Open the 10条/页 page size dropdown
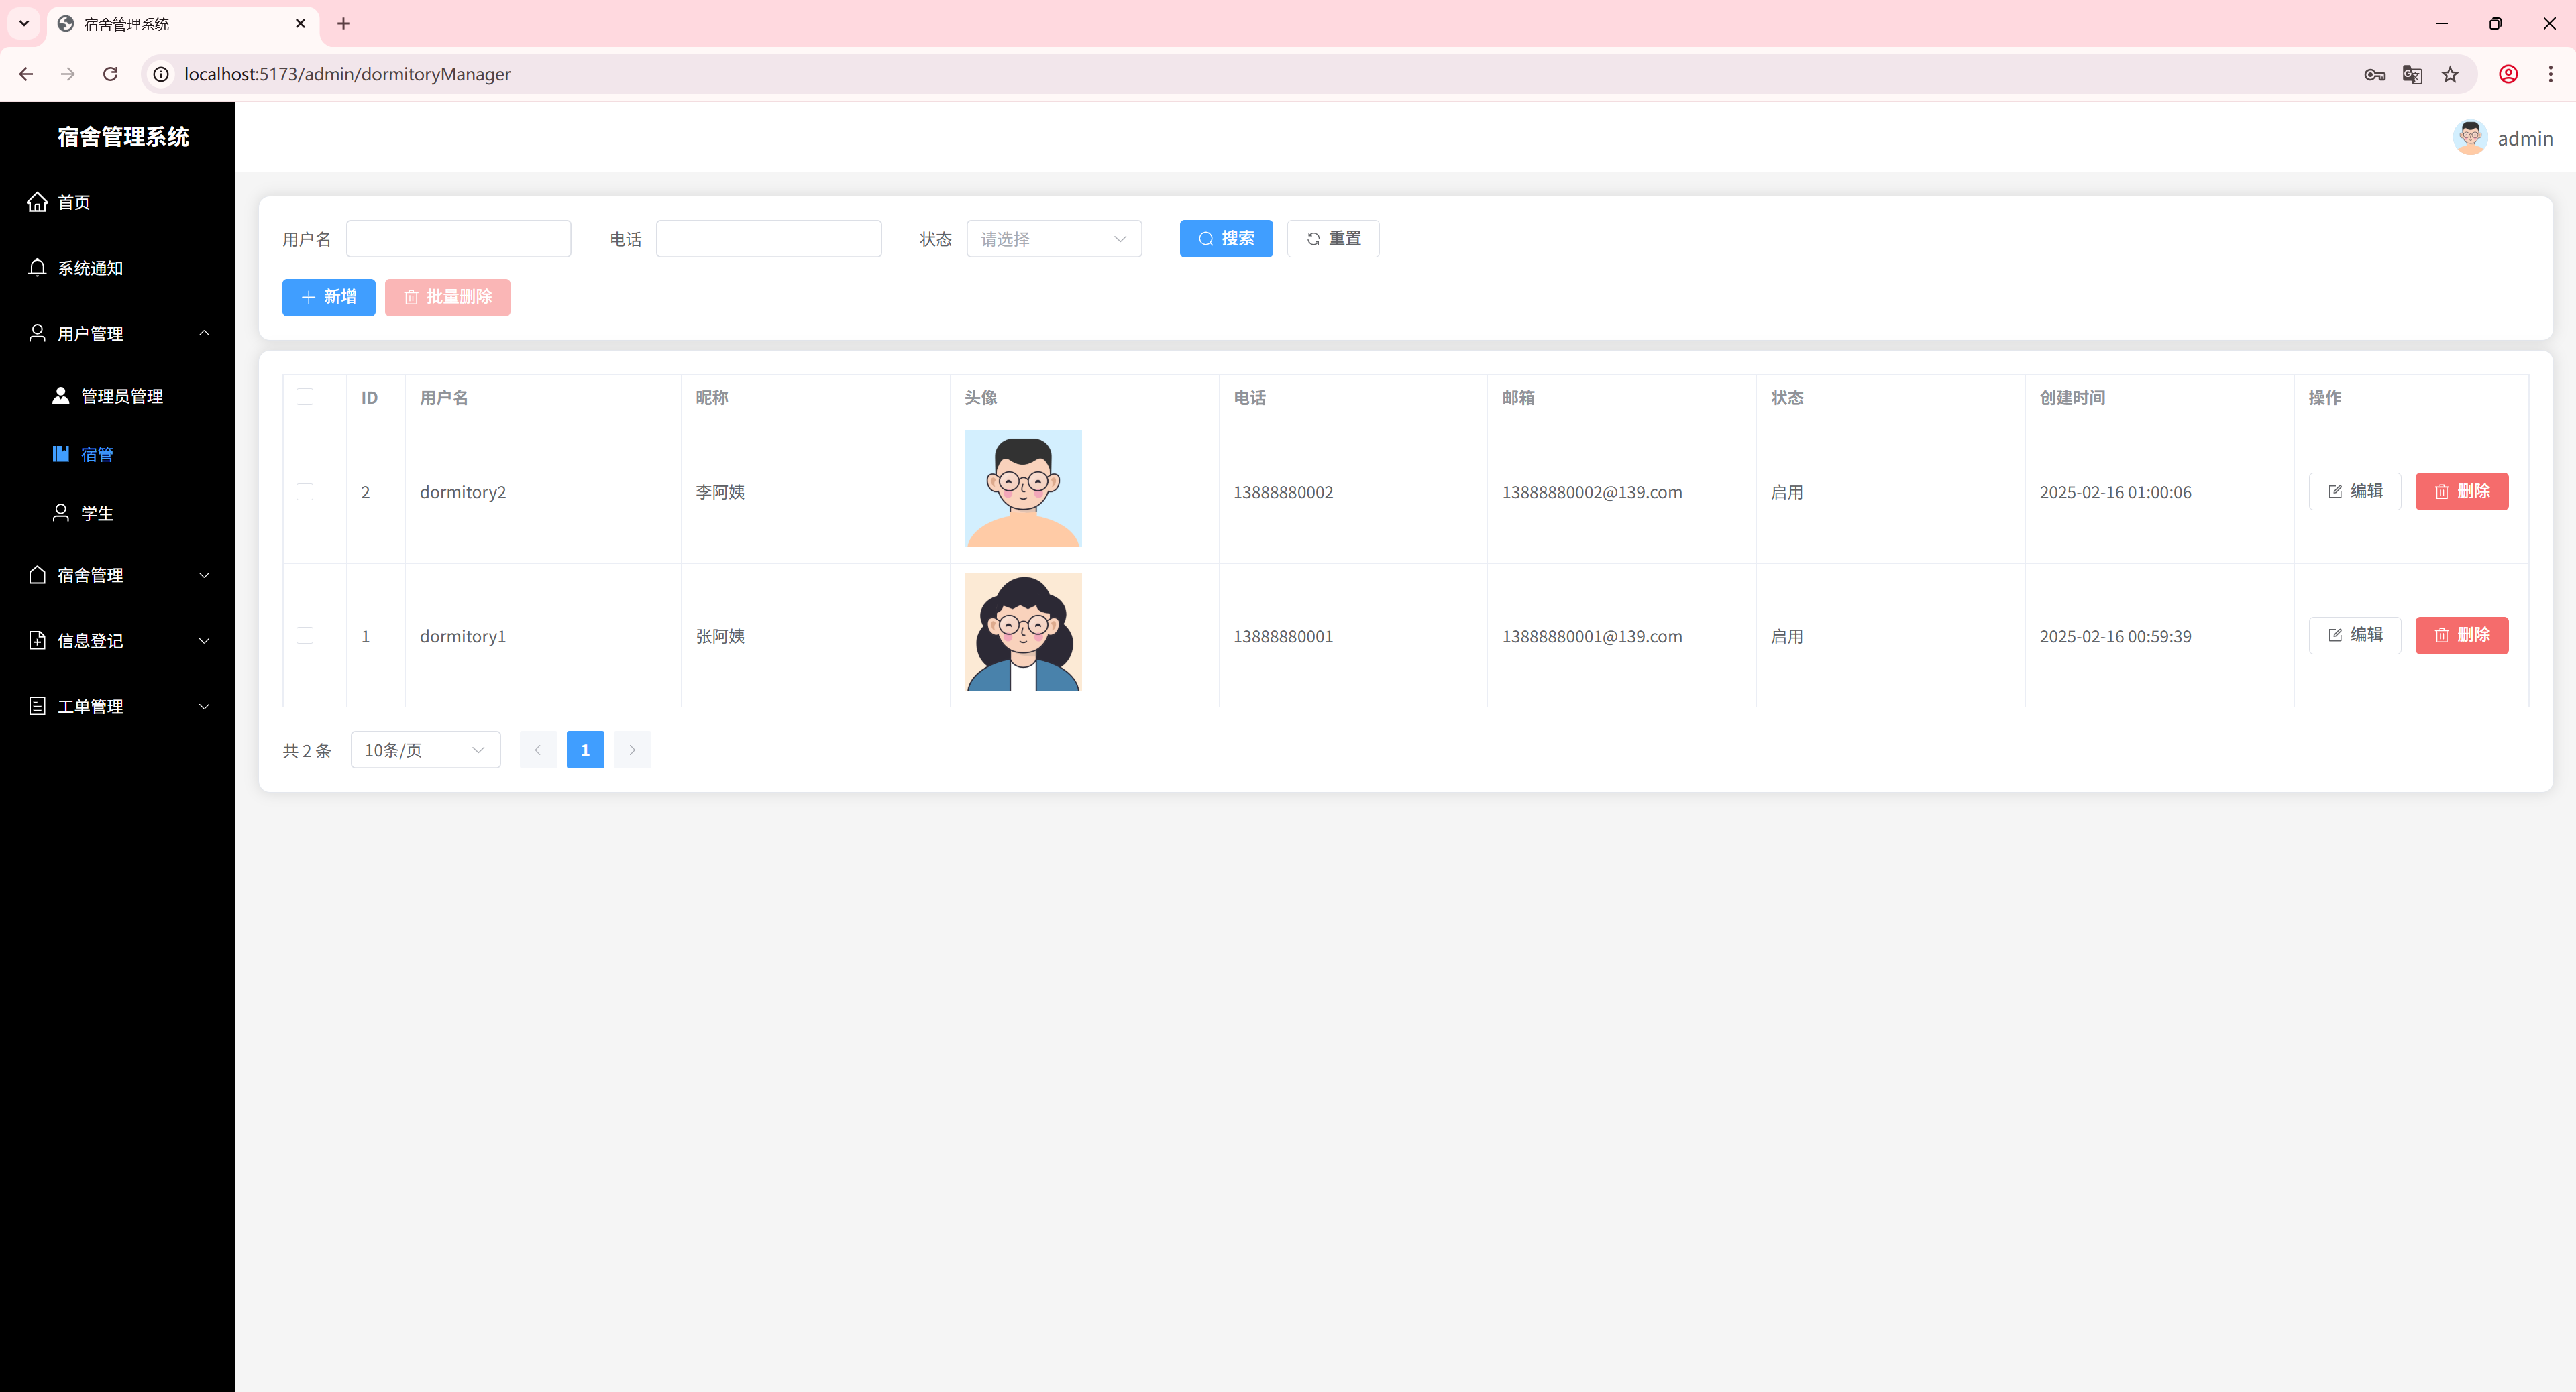 (424, 750)
